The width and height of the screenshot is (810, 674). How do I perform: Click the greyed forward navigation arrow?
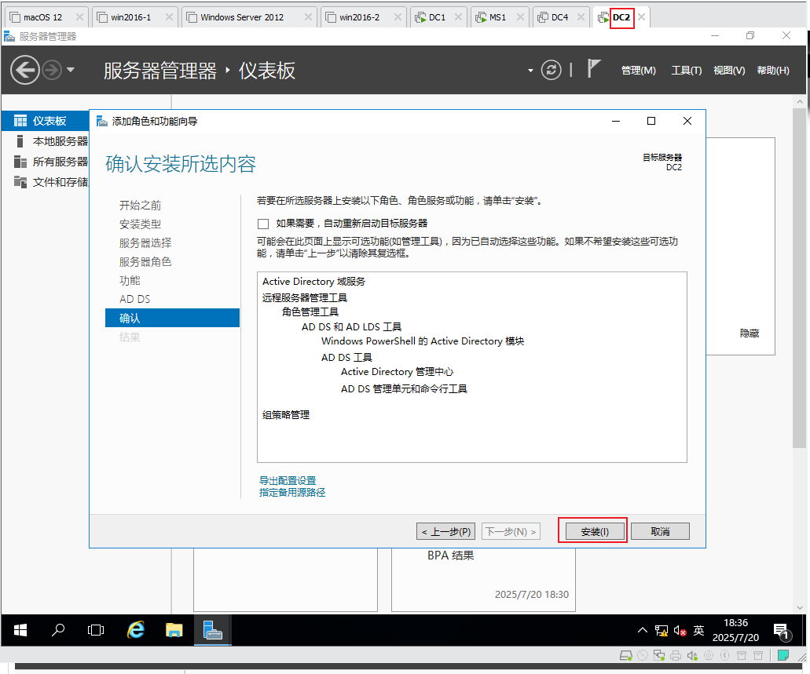click(52, 70)
